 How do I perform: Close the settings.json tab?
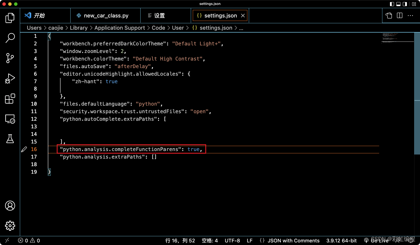243,16
